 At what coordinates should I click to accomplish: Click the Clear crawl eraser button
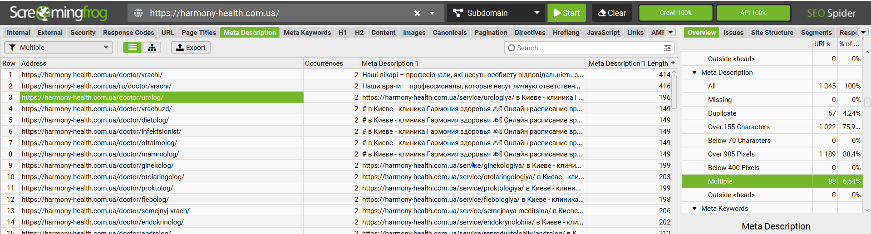tap(612, 13)
